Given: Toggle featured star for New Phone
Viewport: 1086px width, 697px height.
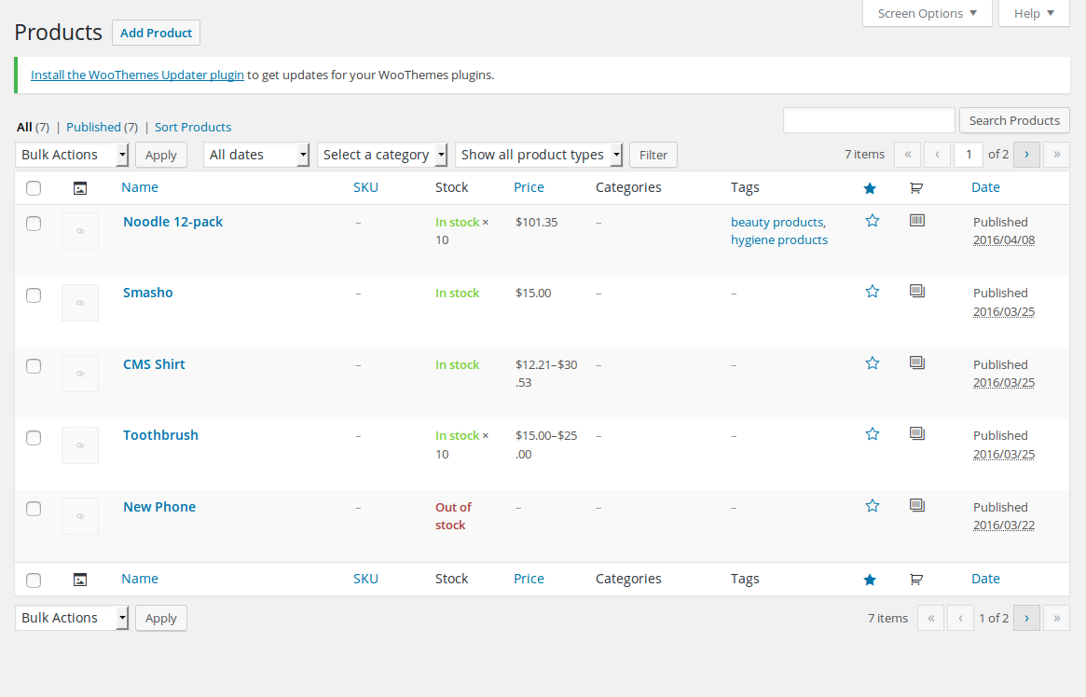Looking at the screenshot, I should pyautogui.click(x=872, y=506).
